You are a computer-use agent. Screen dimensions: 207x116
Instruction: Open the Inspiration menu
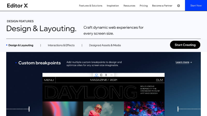(x=113, y=6)
